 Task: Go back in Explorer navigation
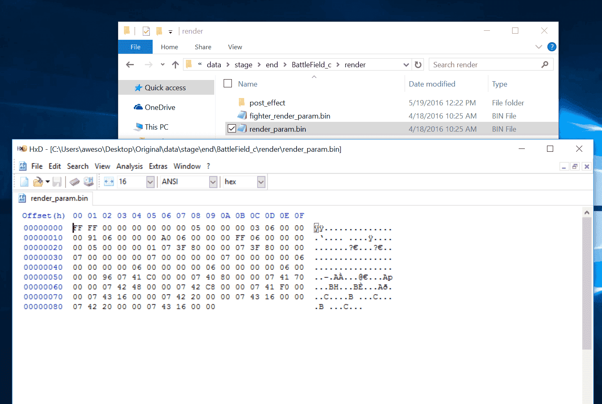(130, 64)
